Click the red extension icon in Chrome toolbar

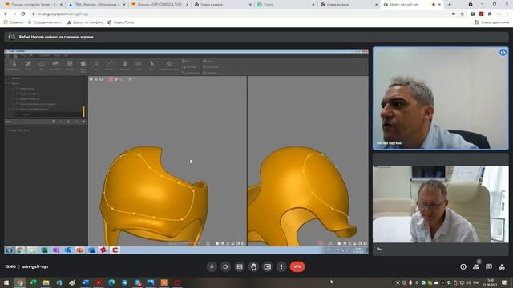pos(481,14)
